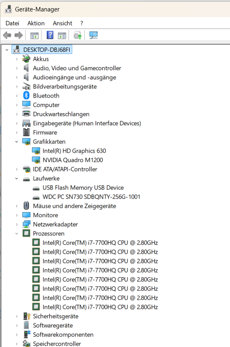Select USB Flash Memory USB Device
Screen dimensions: 230x347
tap(83, 188)
